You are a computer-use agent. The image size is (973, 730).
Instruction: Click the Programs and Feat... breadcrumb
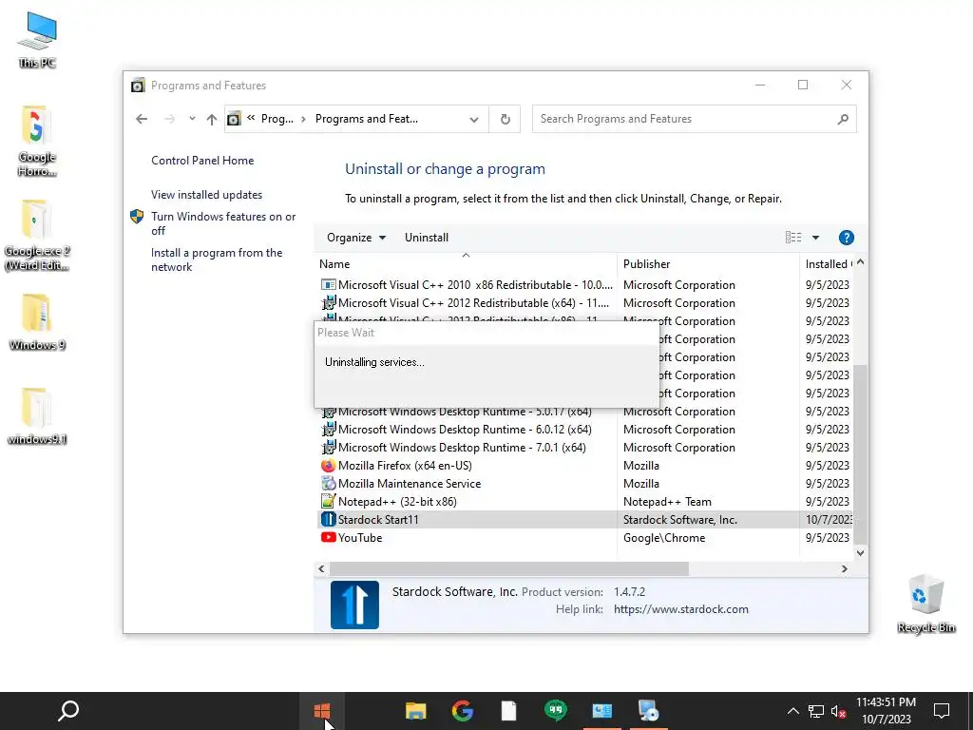[x=366, y=119]
